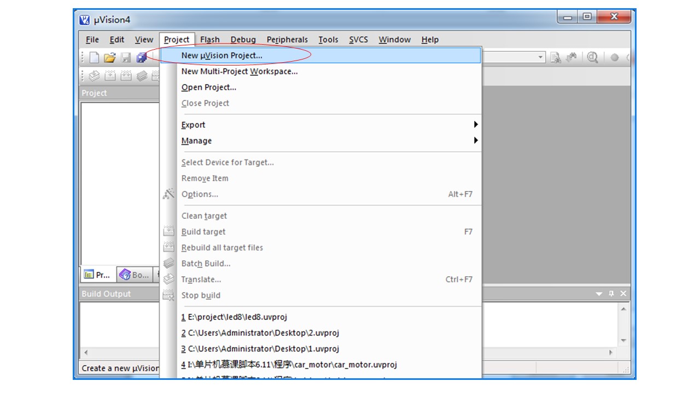Click the Project panel header
700x393 pixels.
pyautogui.click(x=120, y=93)
